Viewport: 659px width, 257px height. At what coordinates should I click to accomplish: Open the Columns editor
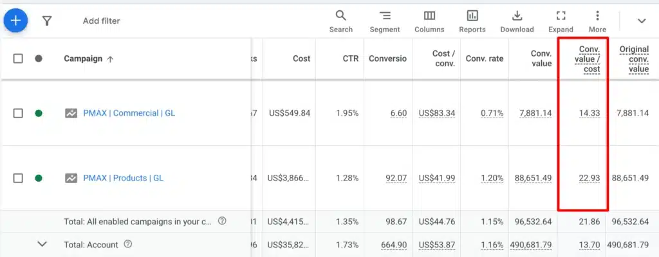pos(429,21)
